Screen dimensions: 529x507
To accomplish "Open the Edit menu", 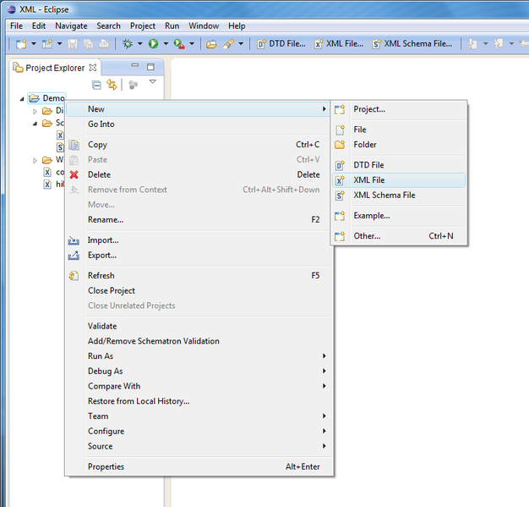I will [39, 26].
